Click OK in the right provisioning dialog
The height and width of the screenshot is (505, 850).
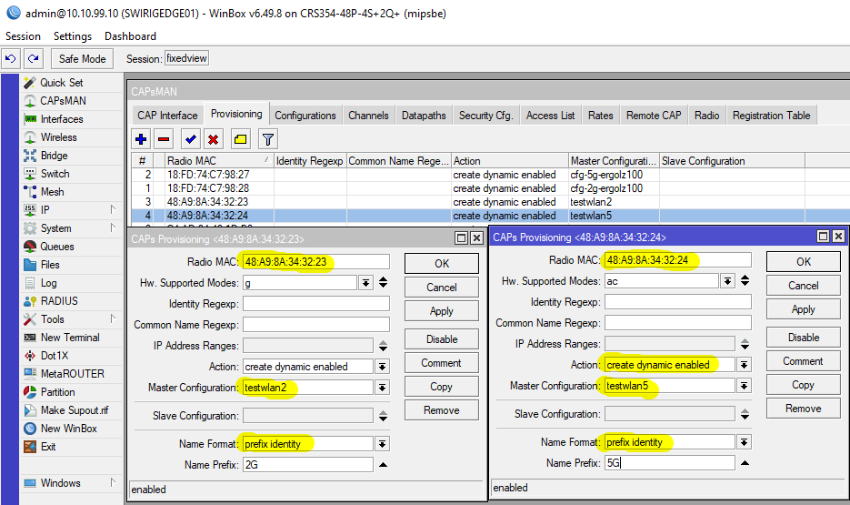[x=803, y=261]
